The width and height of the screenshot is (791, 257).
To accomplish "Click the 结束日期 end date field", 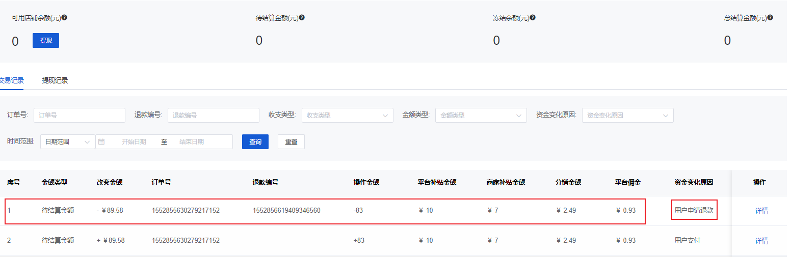I will (192, 142).
